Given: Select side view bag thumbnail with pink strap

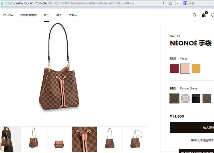Looking at the screenshot, I should pyautogui.click(x=34, y=139).
